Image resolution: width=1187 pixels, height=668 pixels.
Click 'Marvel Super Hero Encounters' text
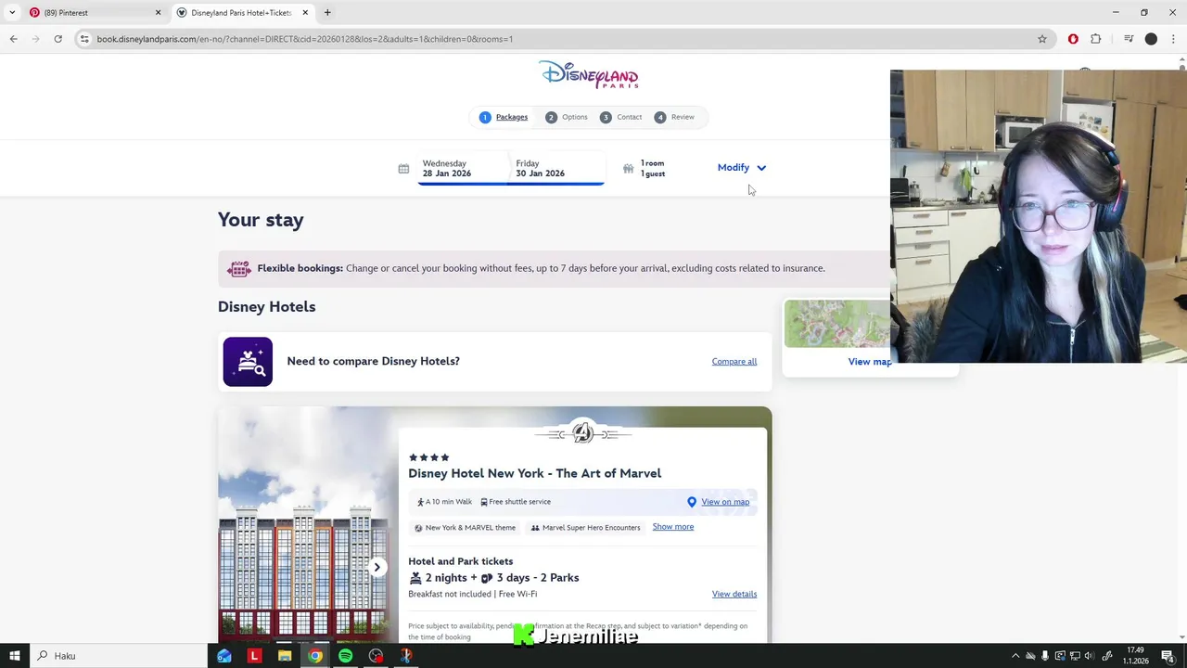pos(591,528)
